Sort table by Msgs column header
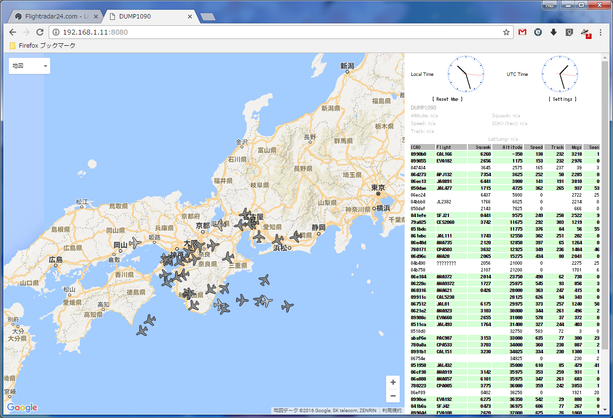 [574, 147]
